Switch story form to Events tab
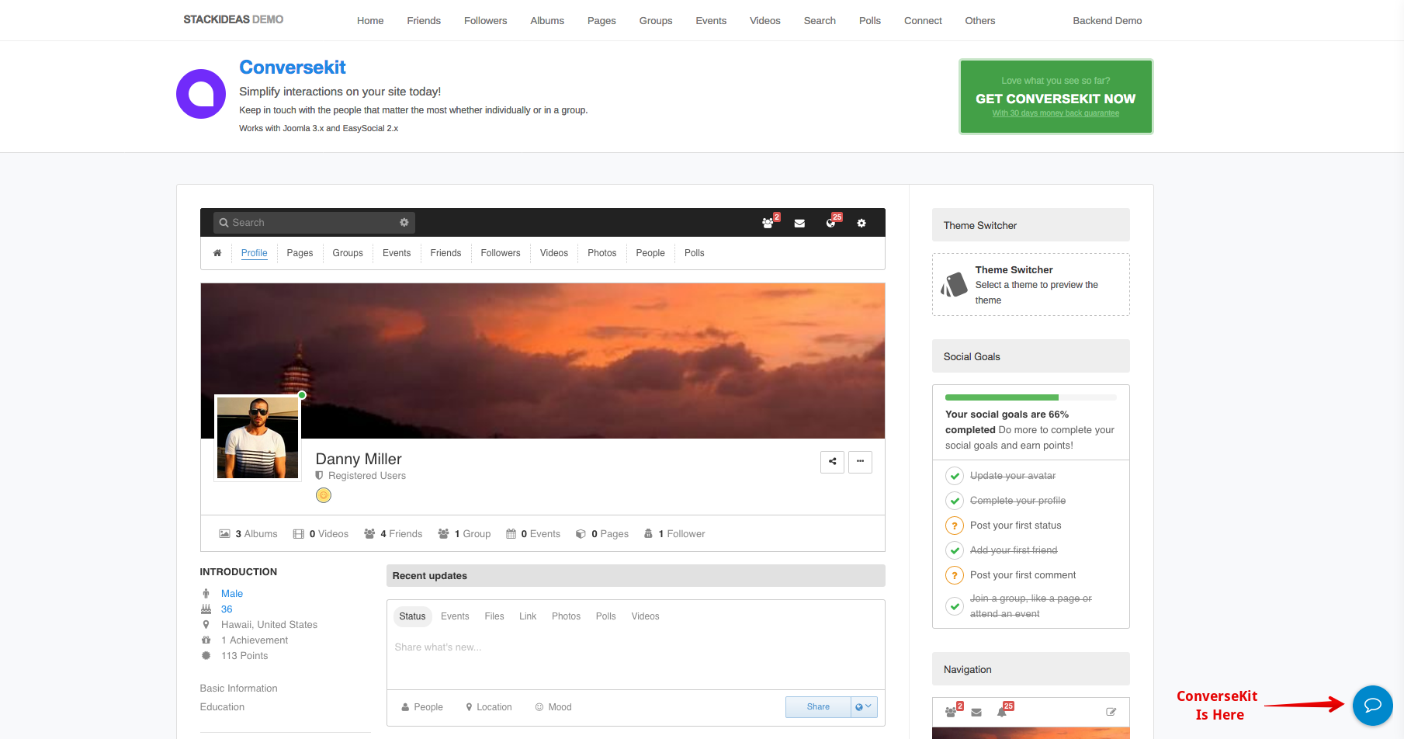This screenshot has width=1404, height=739. (x=455, y=616)
